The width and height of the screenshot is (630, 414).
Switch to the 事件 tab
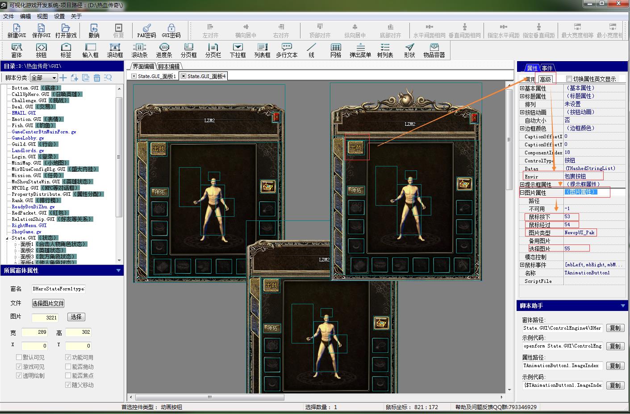pyautogui.click(x=547, y=68)
